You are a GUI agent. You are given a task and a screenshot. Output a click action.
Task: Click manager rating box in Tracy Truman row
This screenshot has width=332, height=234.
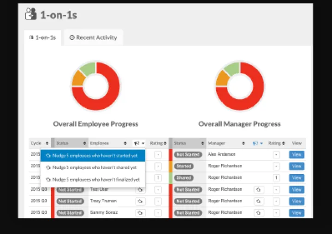276,201
